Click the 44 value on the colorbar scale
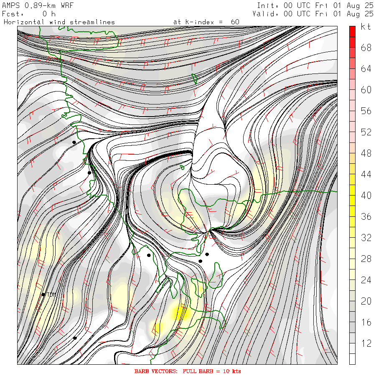 click(366, 174)
